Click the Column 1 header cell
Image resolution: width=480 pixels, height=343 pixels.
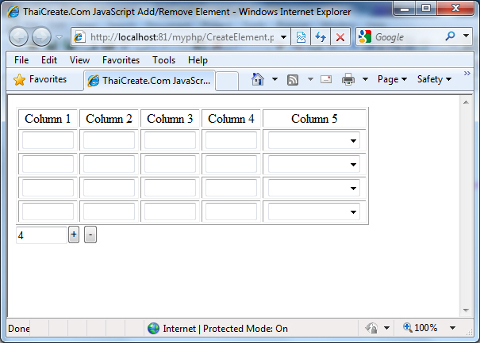pos(48,119)
